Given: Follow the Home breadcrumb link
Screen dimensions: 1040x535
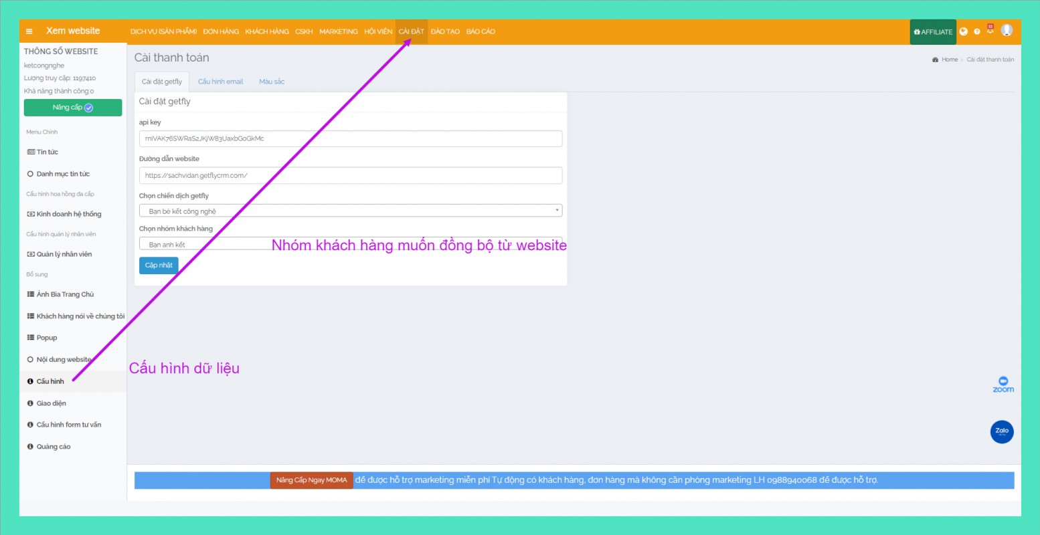Looking at the screenshot, I should [949, 60].
